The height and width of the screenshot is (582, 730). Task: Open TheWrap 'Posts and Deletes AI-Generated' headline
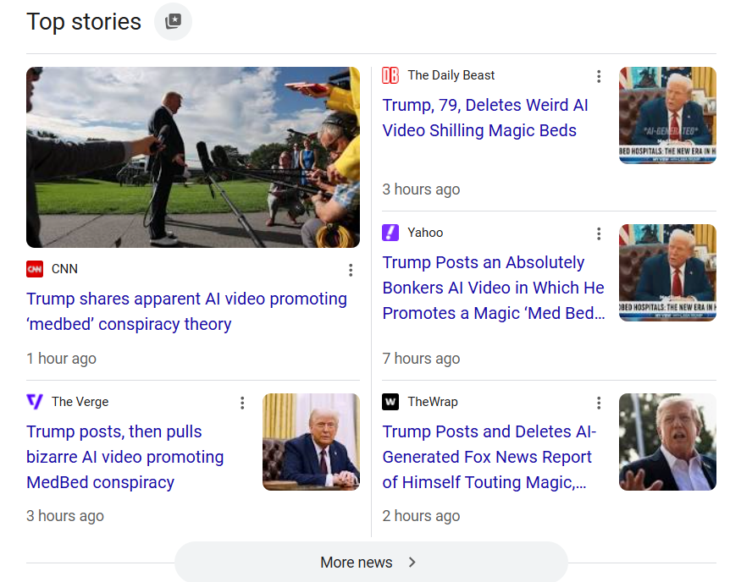point(489,457)
